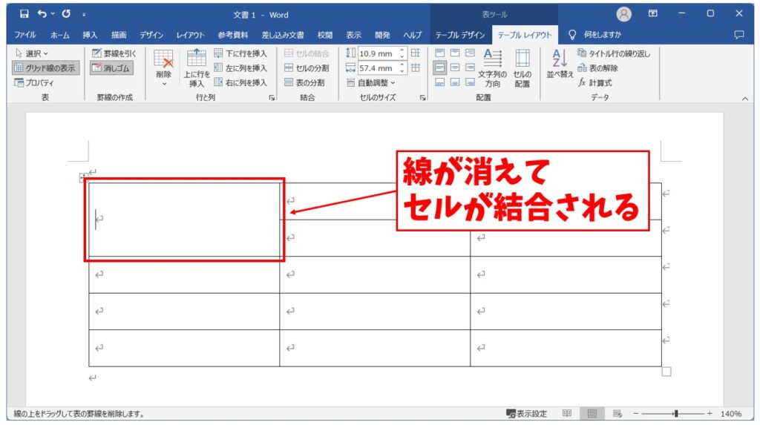Click 表の分割
The height and width of the screenshot is (425, 760).
(x=304, y=83)
